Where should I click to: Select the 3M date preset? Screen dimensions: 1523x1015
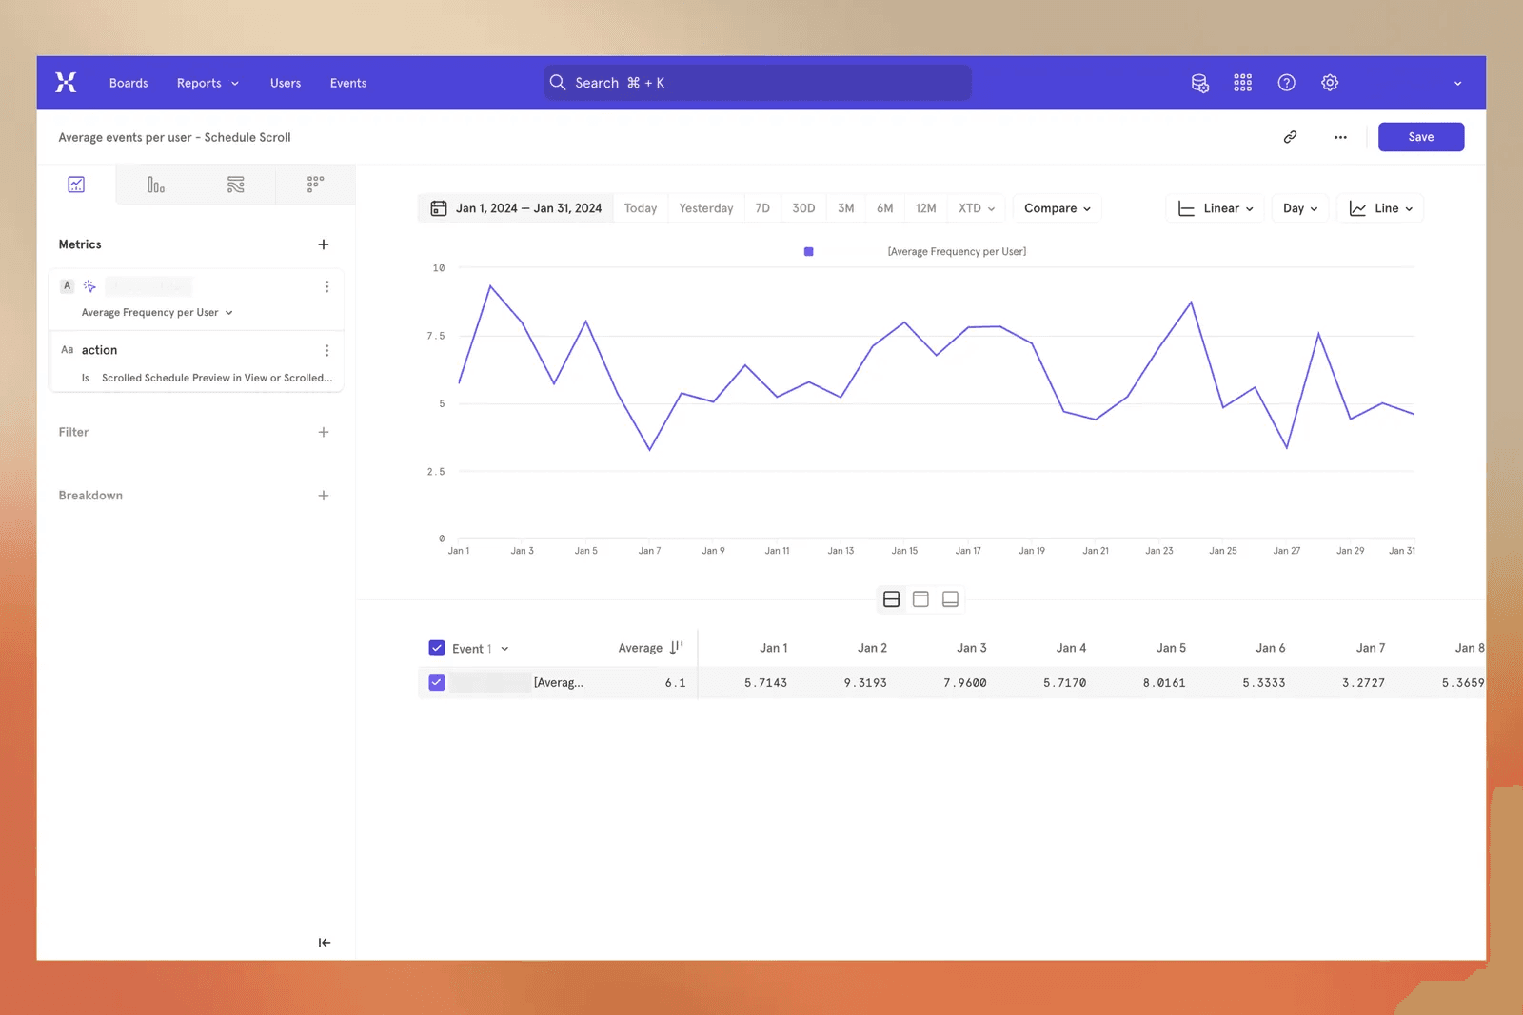pyautogui.click(x=846, y=208)
